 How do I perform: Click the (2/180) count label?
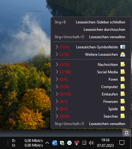[65, 72]
